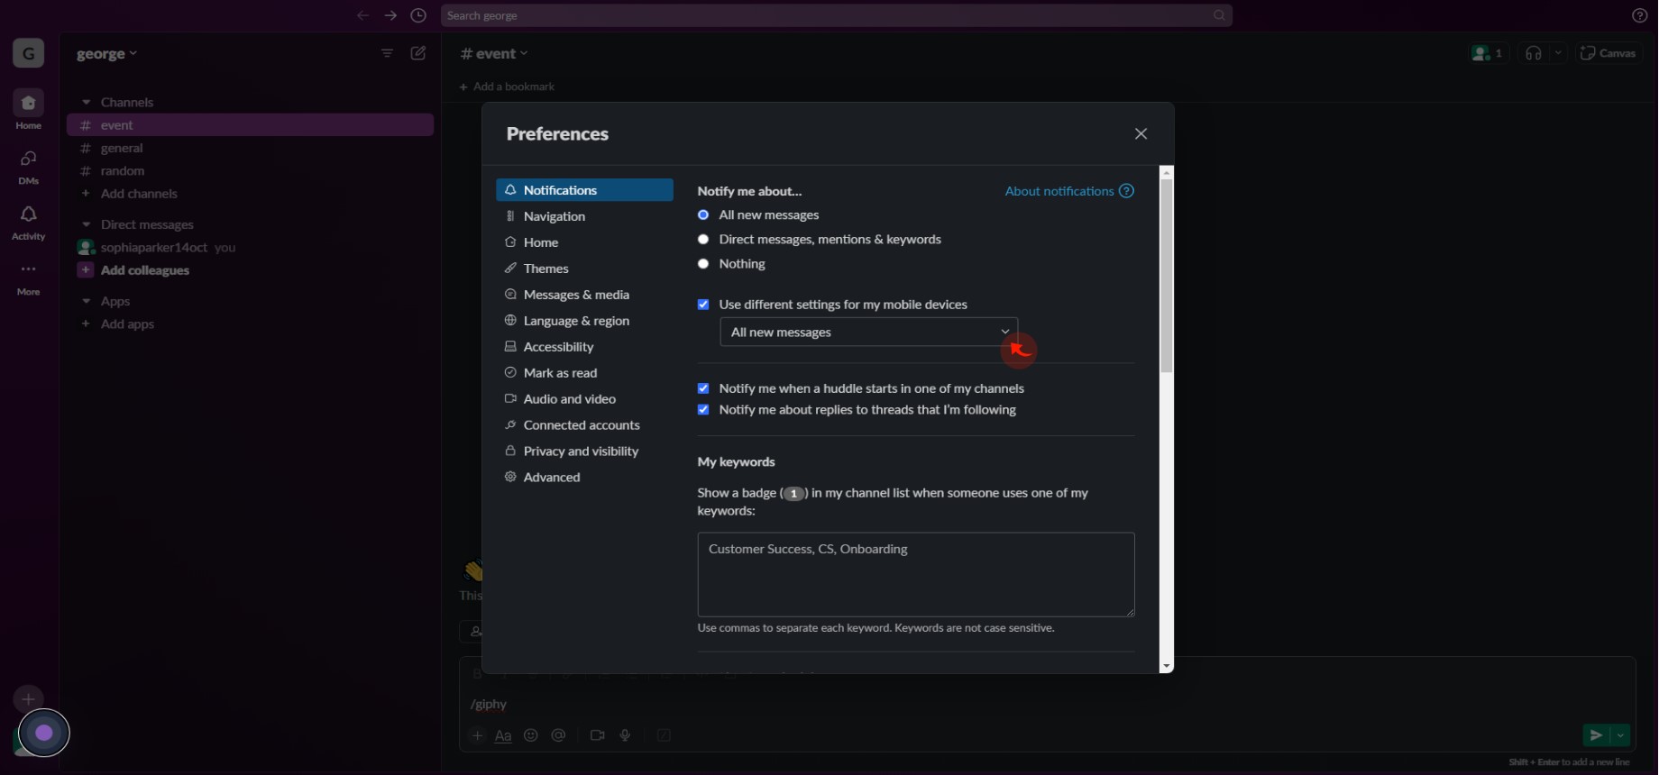The image size is (1659, 775).
Task: Record an audio clip microphone icon
Action: coord(625,735)
